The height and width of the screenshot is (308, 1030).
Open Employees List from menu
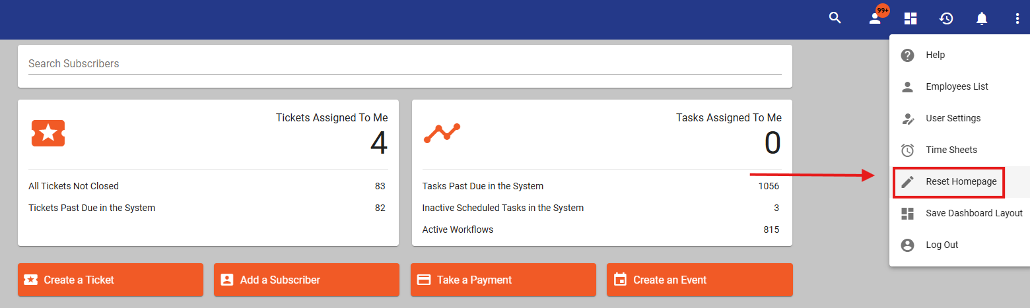pos(959,86)
